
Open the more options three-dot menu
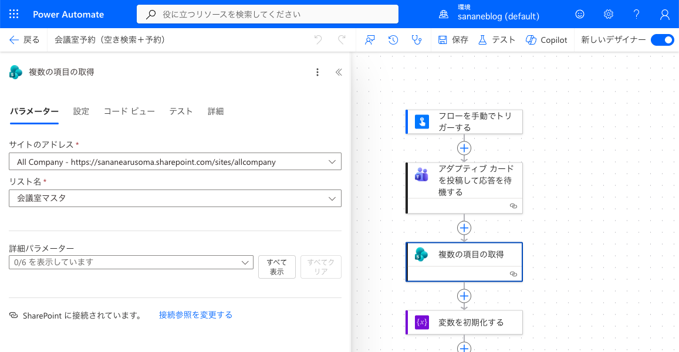[317, 72]
